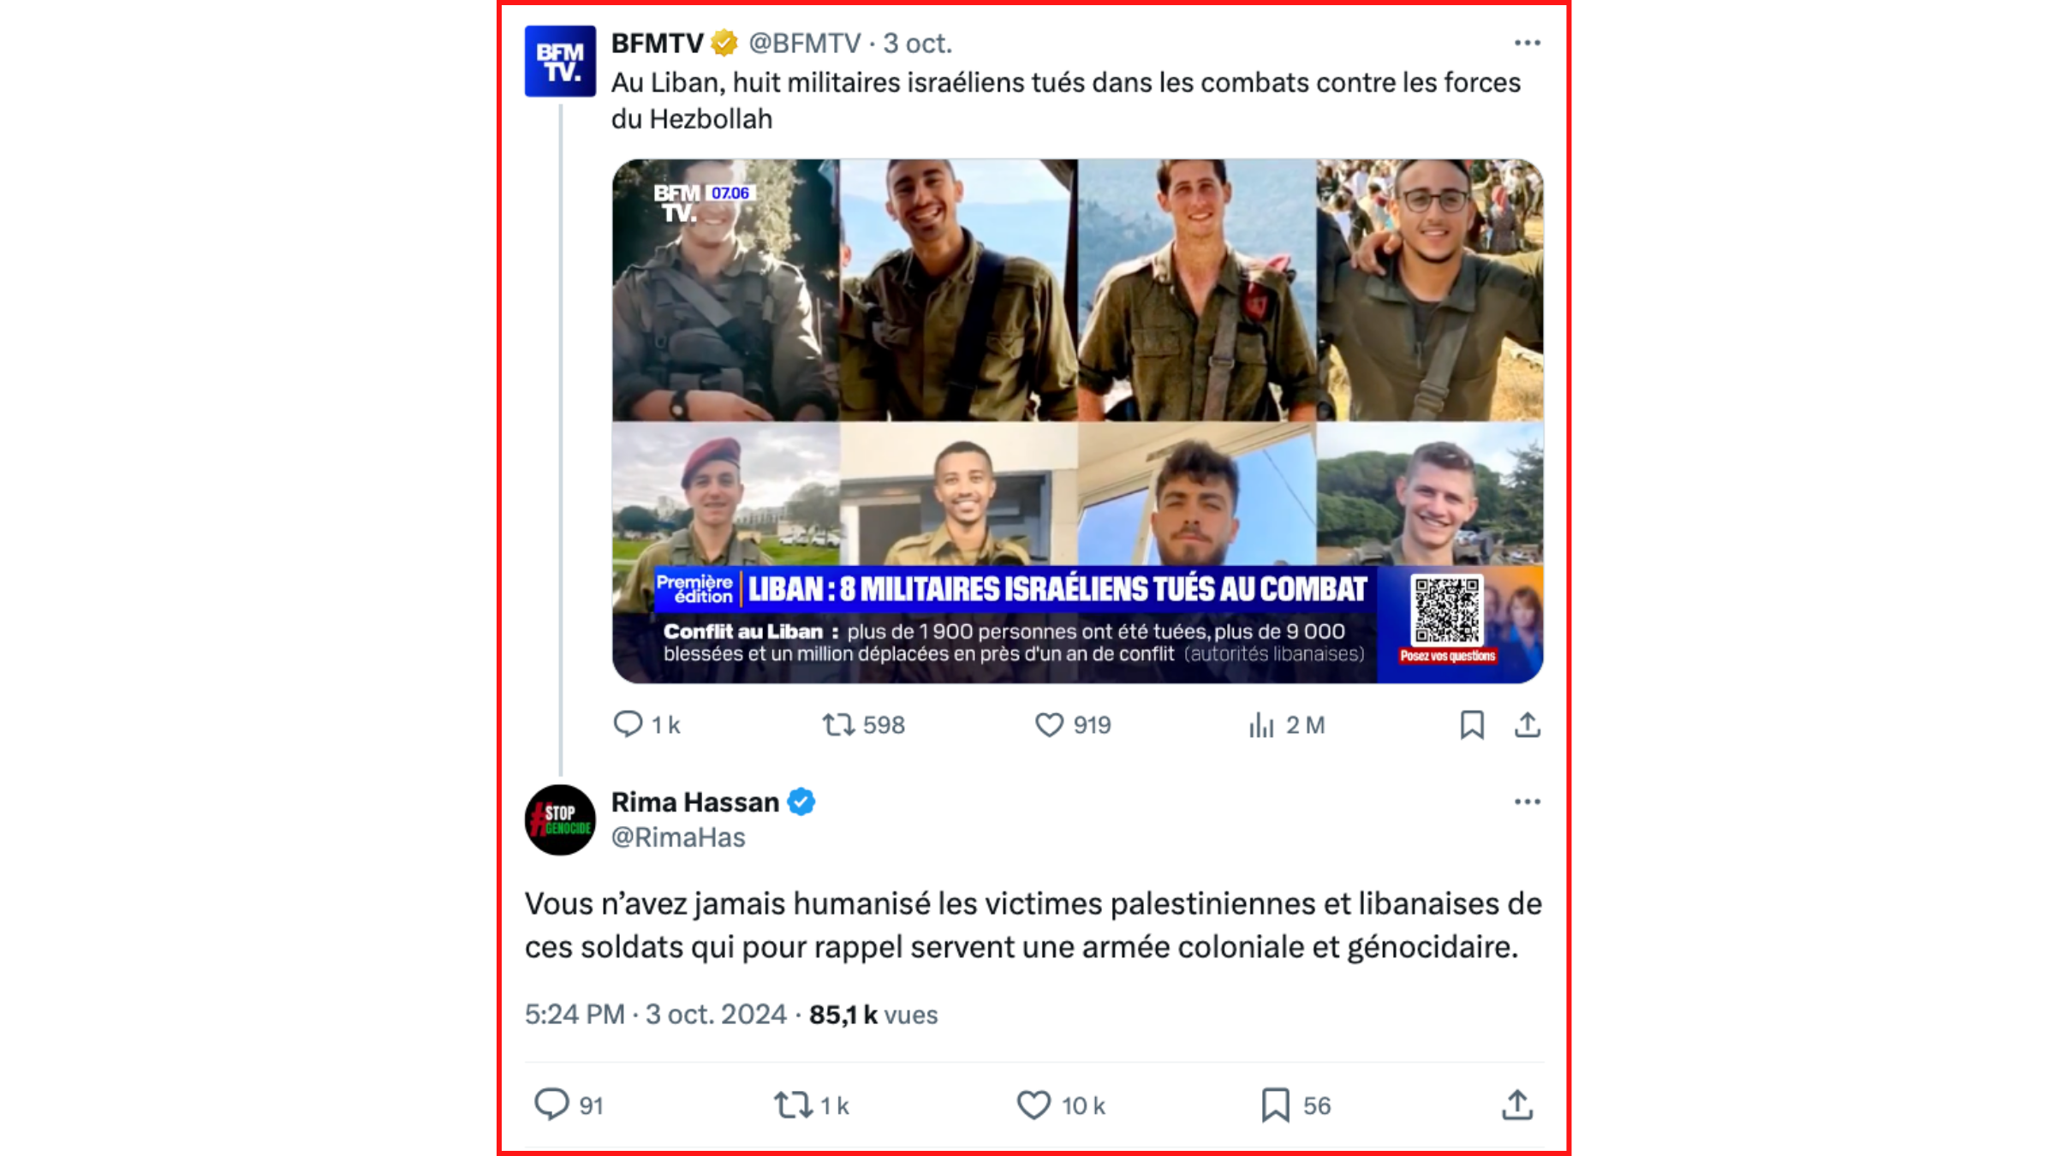
Task: Open the 5:24 PM 3 oct. 2024 timestamp
Action: [656, 1015]
